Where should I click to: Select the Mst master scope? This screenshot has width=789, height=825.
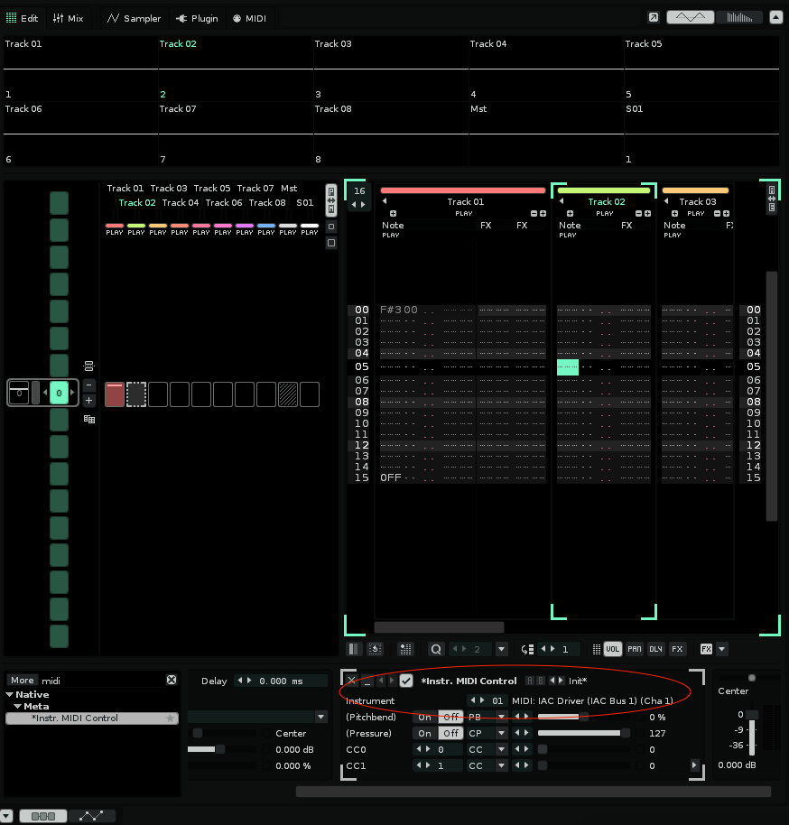coord(546,134)
